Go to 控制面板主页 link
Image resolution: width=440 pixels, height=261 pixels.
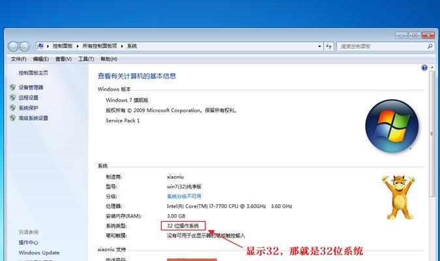tap(33, 73)
